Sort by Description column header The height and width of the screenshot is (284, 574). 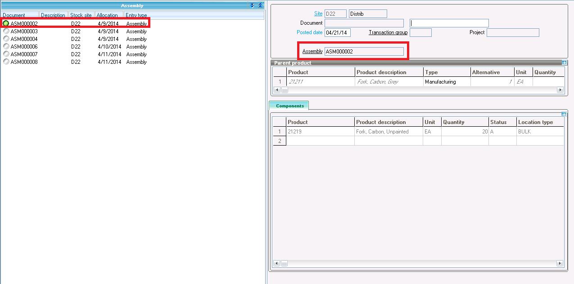pos(53,15)
